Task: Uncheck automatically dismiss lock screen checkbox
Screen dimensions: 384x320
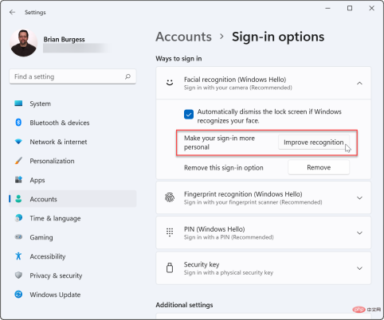Action: tap(189, 115)
